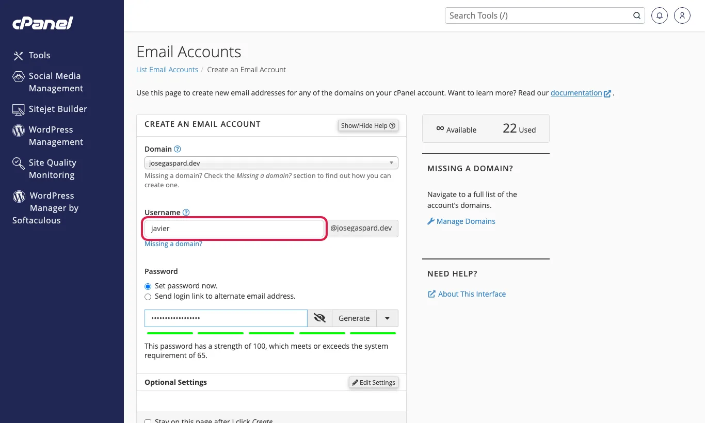Open notifications bell icon
Viewport: 705px width, 423px height.
pyautogui.click(x=660, y=15)
